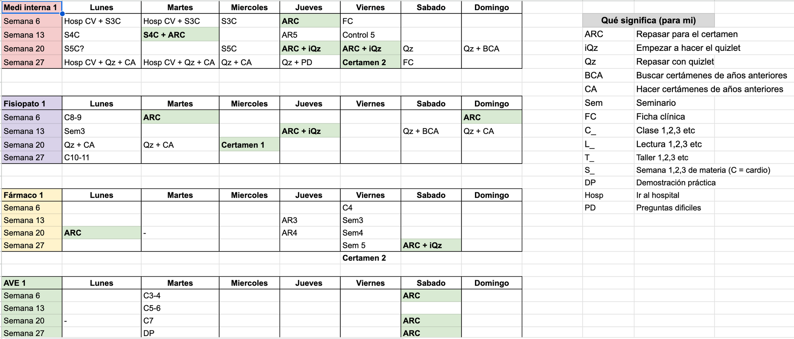Select the 'Qué significa (para mi)' legend header
Viewport: 794px width, 339px height.
click(x=648, y=20)
